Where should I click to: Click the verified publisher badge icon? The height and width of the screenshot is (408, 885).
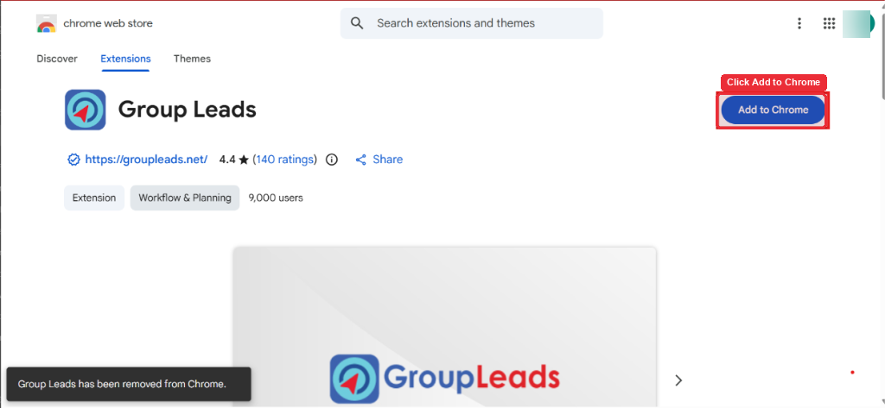73,160
